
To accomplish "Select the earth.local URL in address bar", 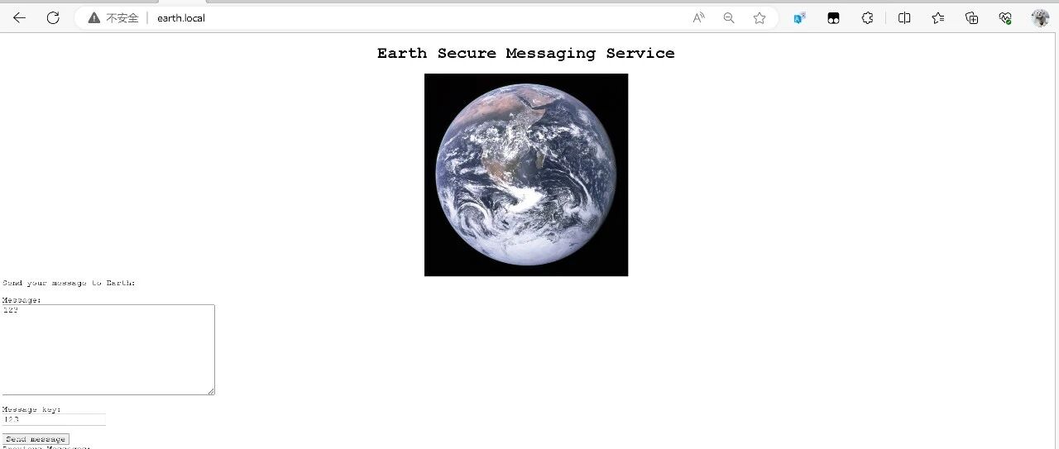I will click(x=181, y=17).
